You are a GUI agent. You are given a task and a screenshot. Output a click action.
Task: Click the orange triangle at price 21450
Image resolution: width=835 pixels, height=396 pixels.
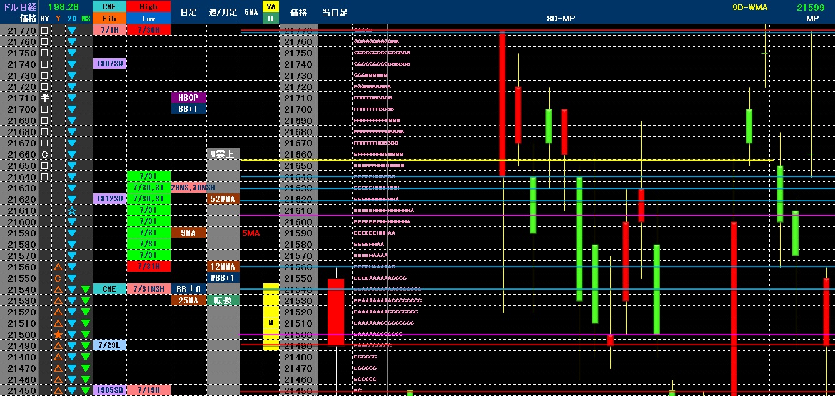point(58,391)
